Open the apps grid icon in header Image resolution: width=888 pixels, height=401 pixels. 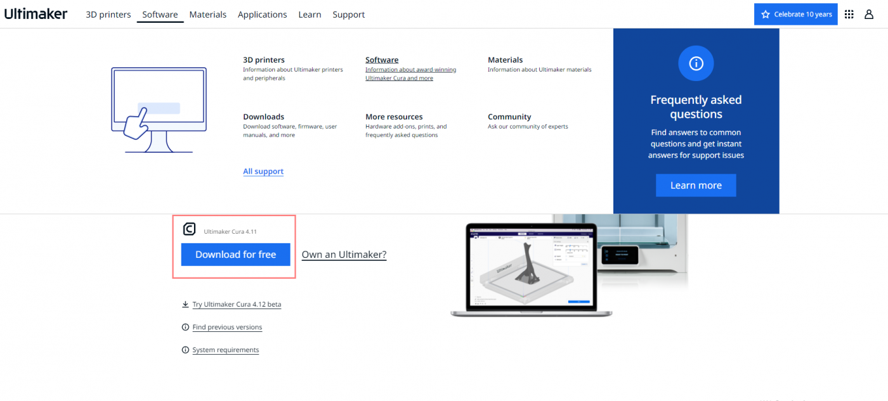pyautogui.click(x=849, y=14)
